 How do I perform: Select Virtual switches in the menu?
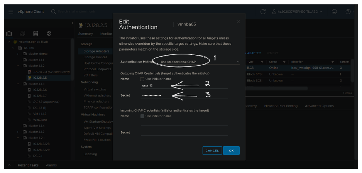95,89
